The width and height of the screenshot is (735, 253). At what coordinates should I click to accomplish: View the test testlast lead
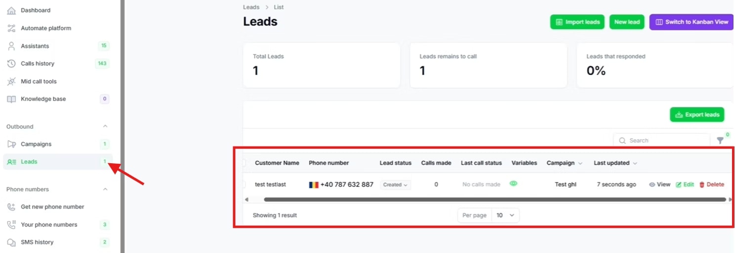(x=659, y=184)
